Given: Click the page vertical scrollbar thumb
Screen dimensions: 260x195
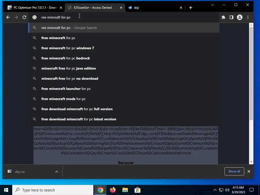Looking at the screenshot, I should [x=251, y=74].
